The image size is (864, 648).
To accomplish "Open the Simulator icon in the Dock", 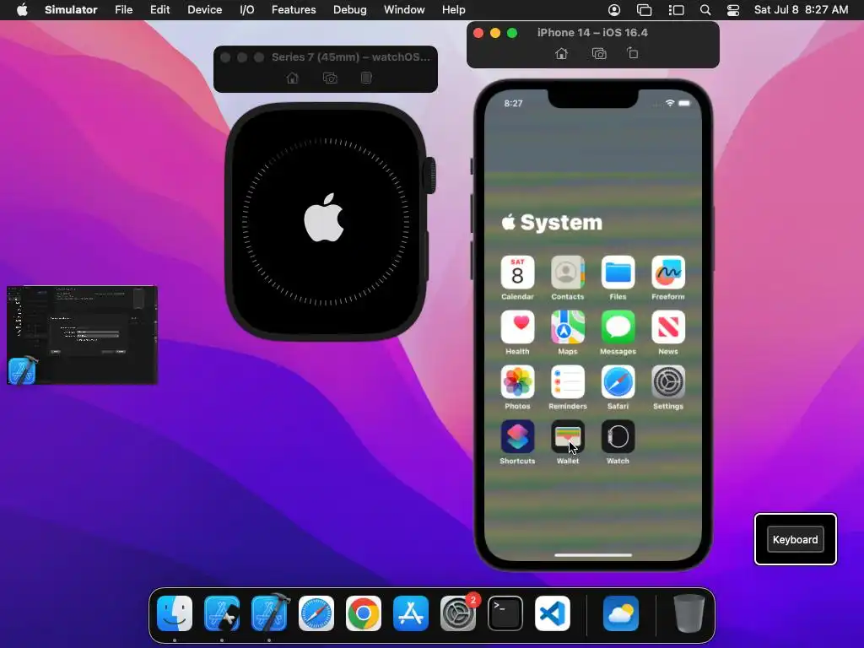I will click(x=222, y=613).
